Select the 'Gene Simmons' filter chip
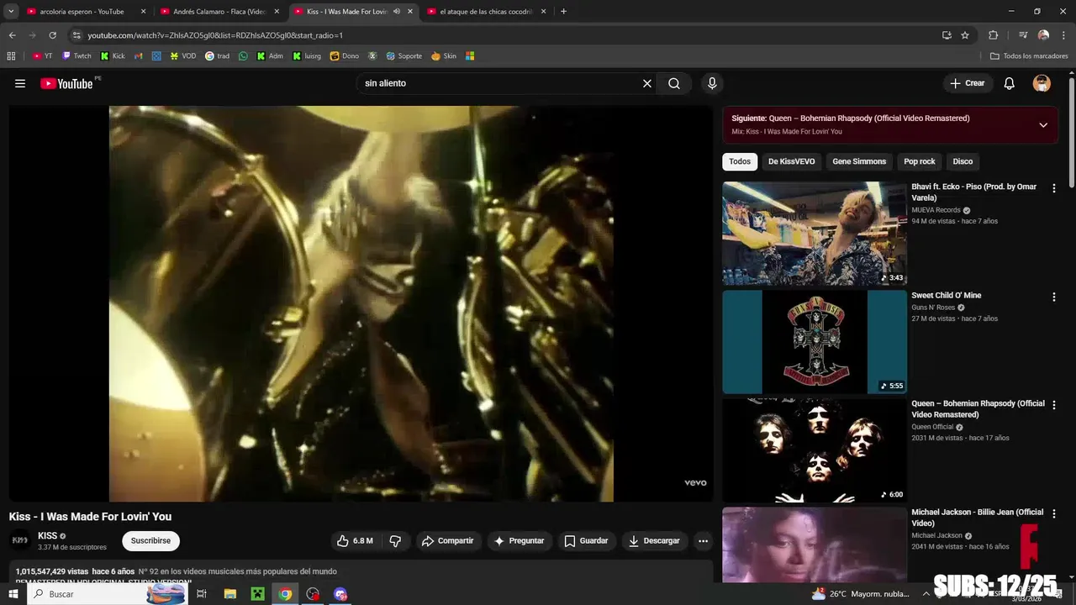 pyautogui.click(x=859, y=161)
